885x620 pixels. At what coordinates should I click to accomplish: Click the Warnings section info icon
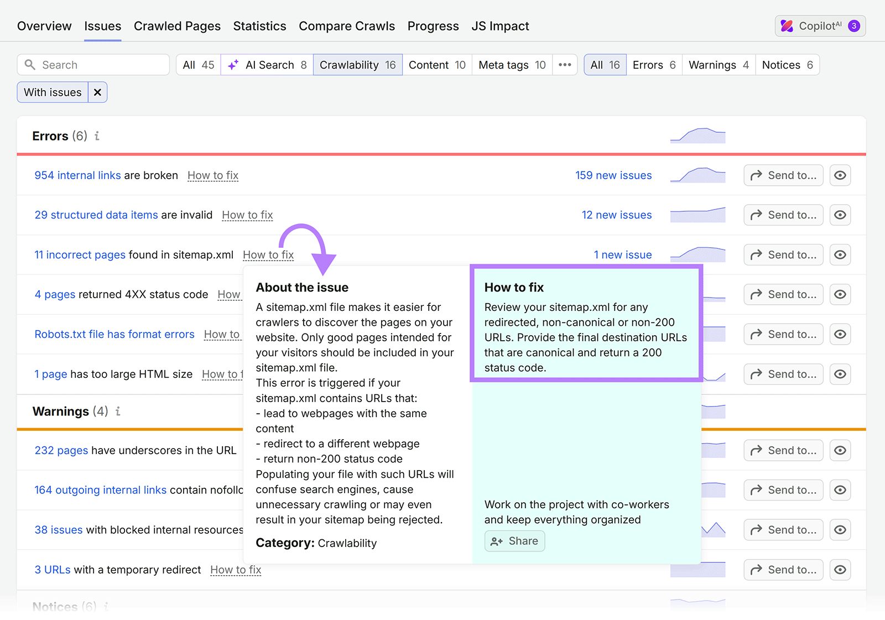(x=118, y=411)
